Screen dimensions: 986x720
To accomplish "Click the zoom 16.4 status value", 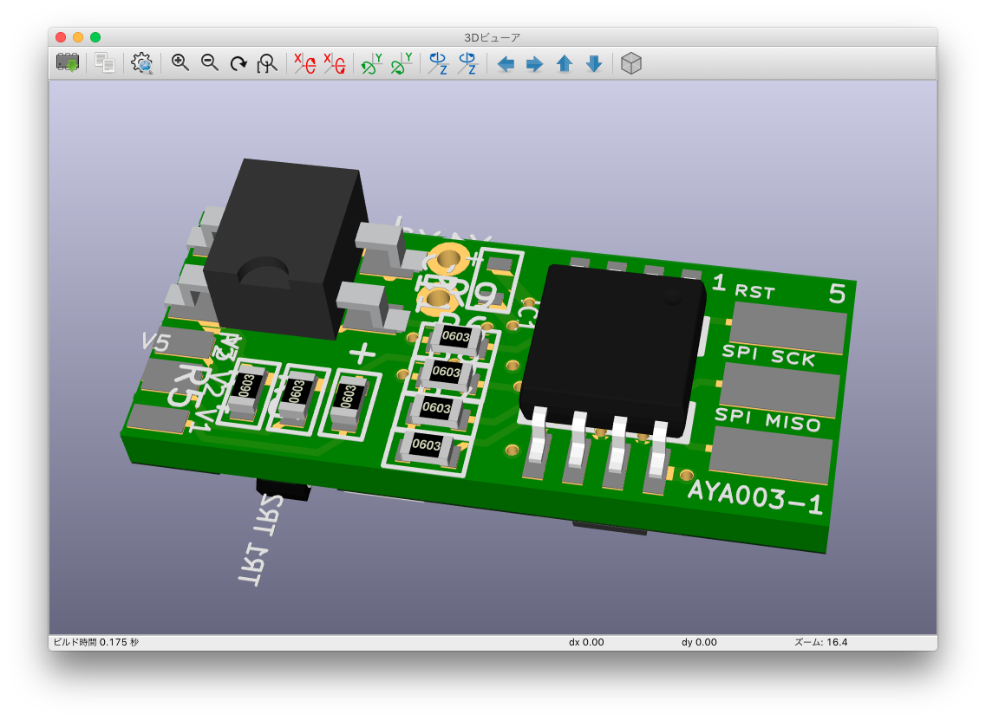I will pos(820,642).
